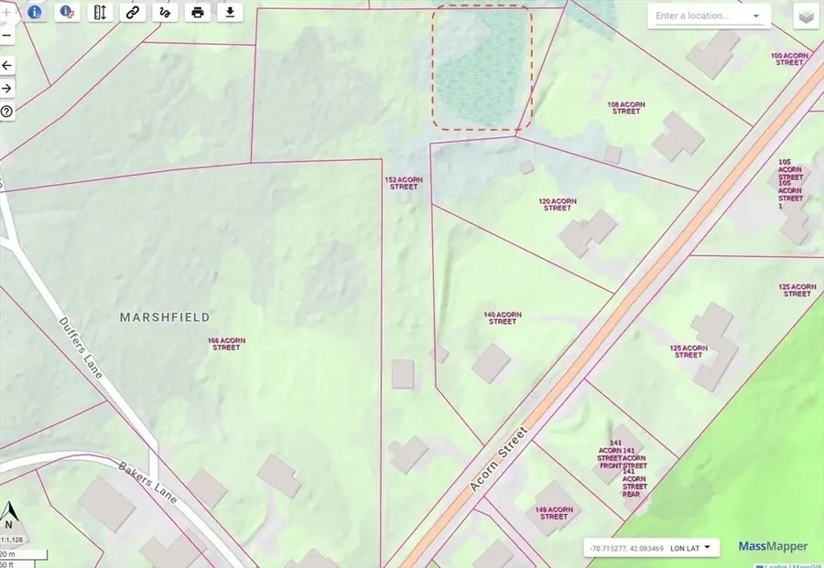Open the measure ruler tool
This screenshot has height=568, width=824.
(101, 12)
